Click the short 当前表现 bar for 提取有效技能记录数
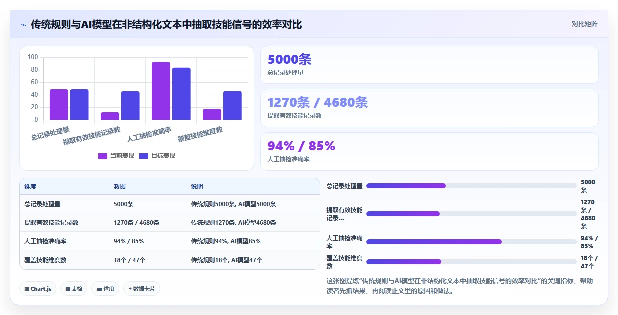This screenshot has height=315, width=618. pyautogui.click(x=110, y=116)
